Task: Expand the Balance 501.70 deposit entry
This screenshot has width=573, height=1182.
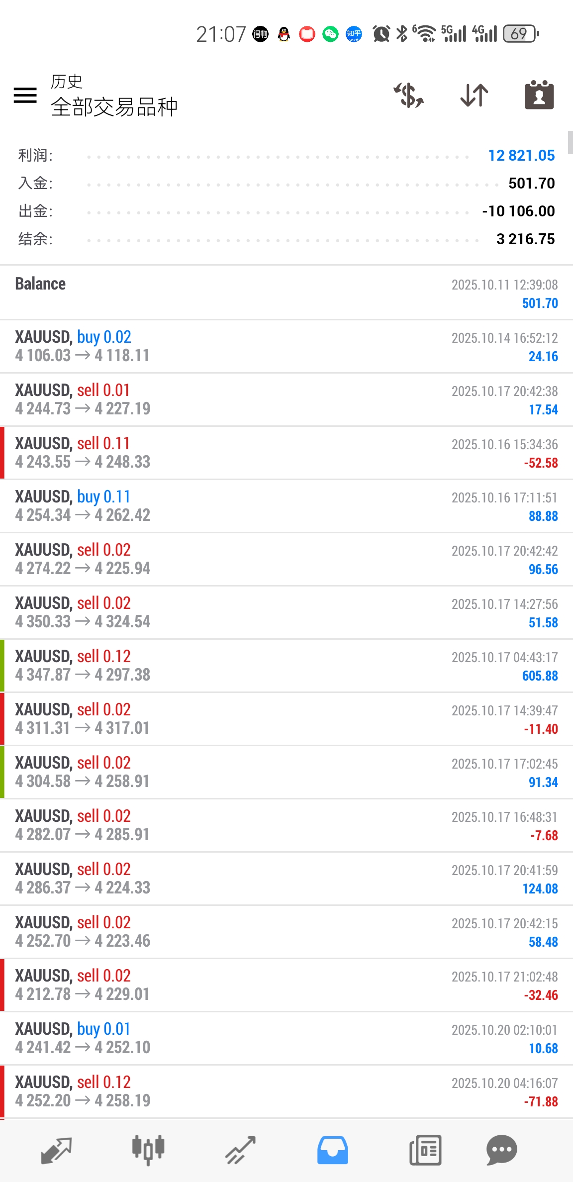Action: (286, 293)
